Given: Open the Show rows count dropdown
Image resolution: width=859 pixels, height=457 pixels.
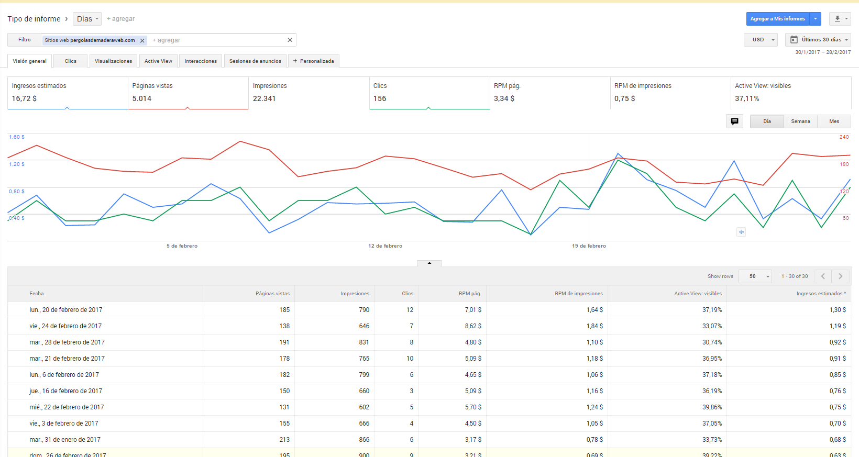Looking at the screenshot, I should (755, 276).
